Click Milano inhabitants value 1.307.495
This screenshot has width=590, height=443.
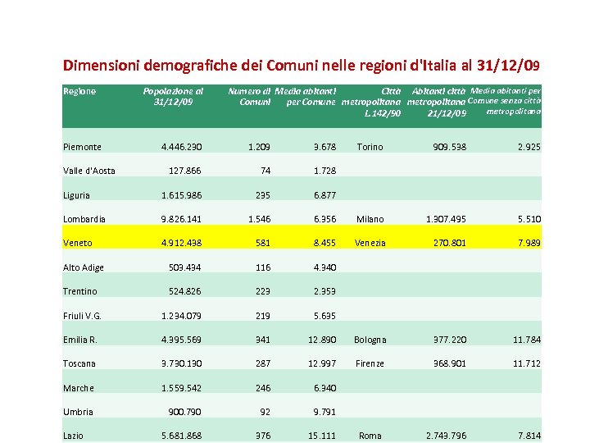[446, 219]
